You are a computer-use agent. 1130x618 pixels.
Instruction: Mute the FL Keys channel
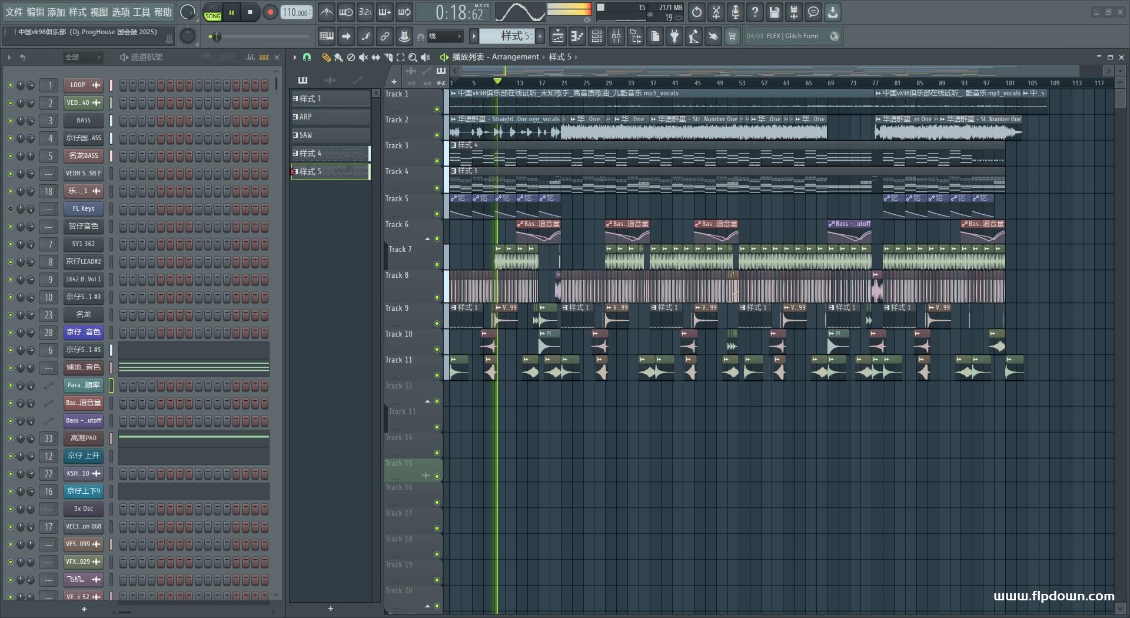[10, 209]
